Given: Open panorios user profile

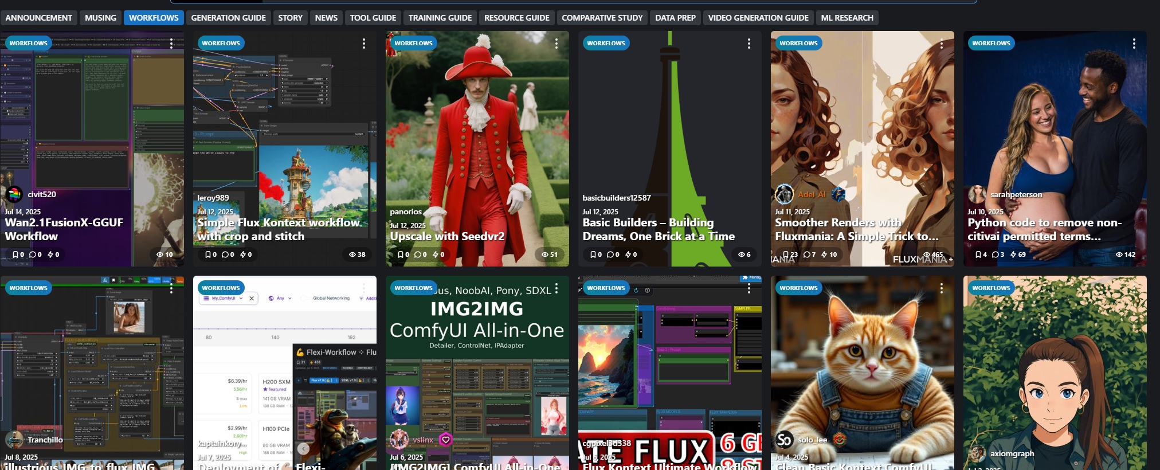Looking at the screenshot, I should coord(406,211).
